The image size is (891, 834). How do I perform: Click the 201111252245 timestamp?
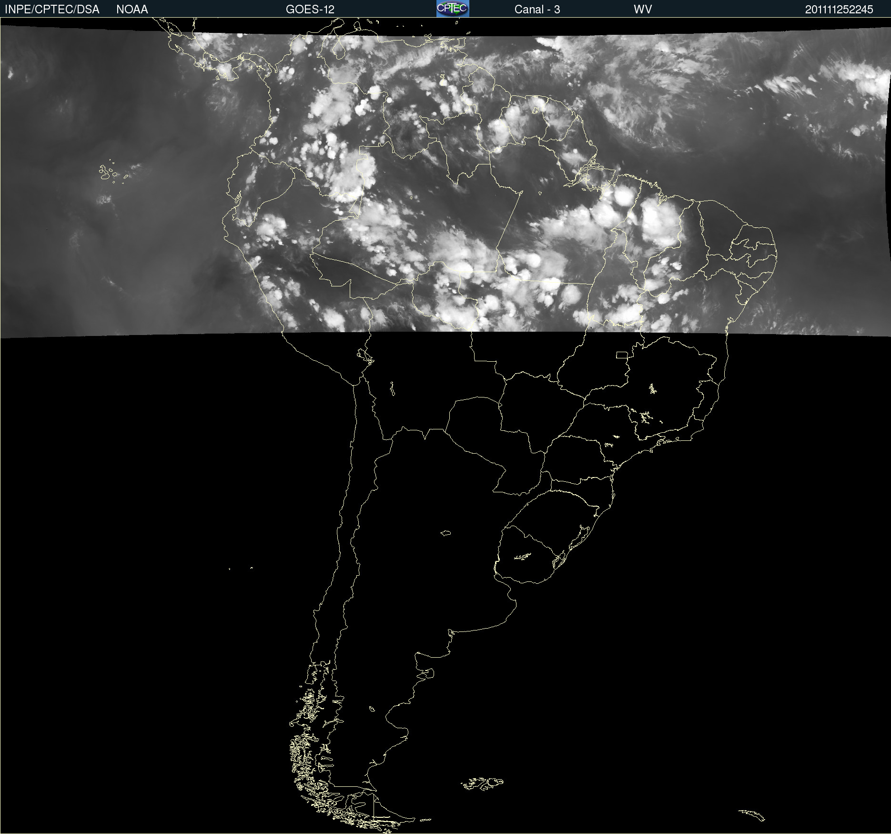click(839, 10)
